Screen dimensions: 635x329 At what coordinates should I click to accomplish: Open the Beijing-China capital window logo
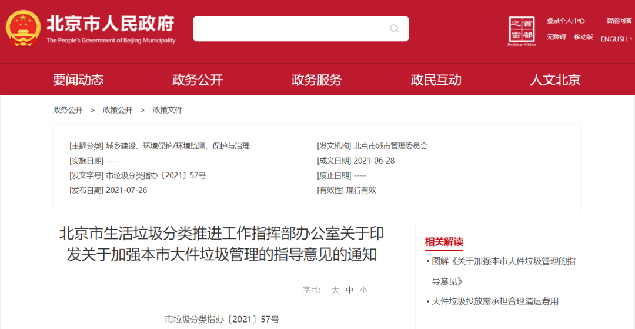[x=522, y=31]
